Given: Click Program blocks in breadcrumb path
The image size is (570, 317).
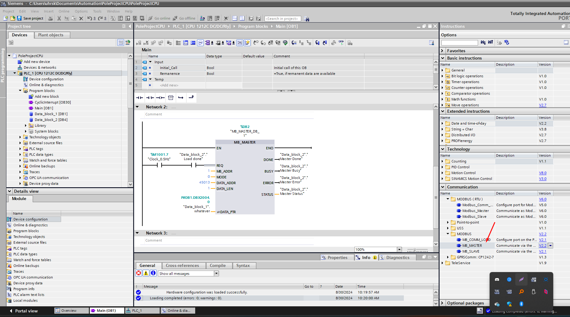Looking at the screenshot, I should [x=253, y=26].
